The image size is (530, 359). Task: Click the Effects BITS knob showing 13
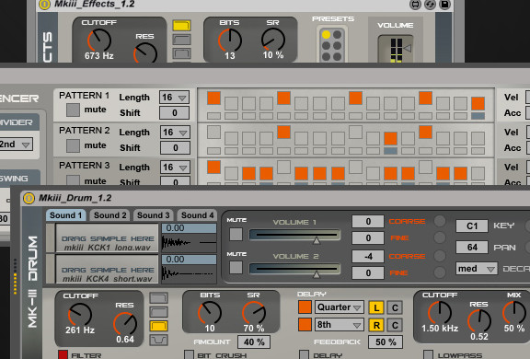point(230,40)
